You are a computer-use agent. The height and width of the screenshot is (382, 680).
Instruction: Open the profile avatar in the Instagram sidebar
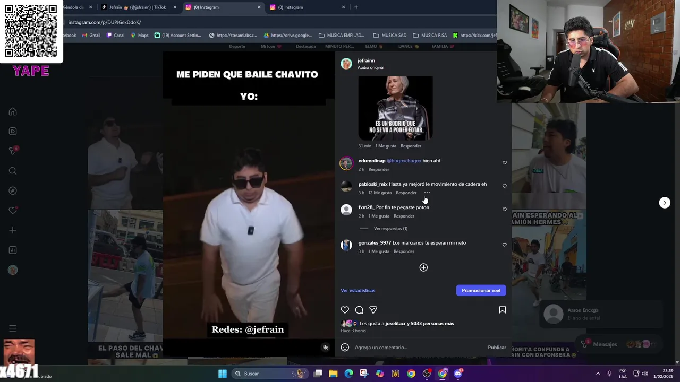(x=13, y=270)
